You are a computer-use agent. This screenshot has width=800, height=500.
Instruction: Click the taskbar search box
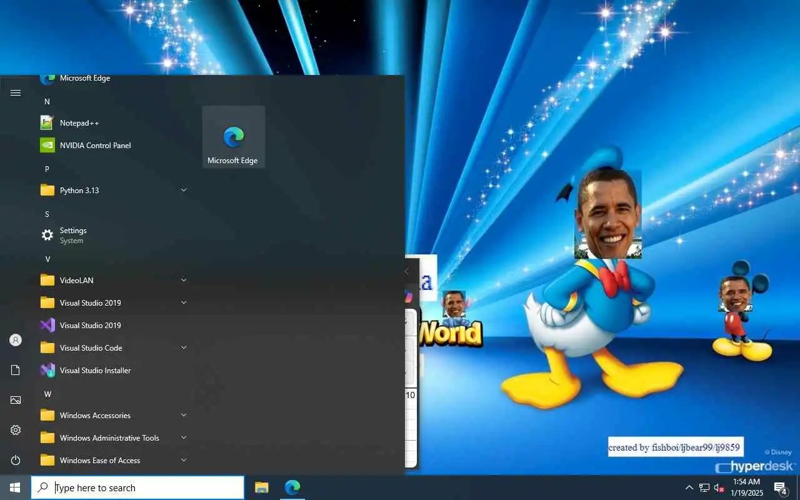(x=137, y=487)
